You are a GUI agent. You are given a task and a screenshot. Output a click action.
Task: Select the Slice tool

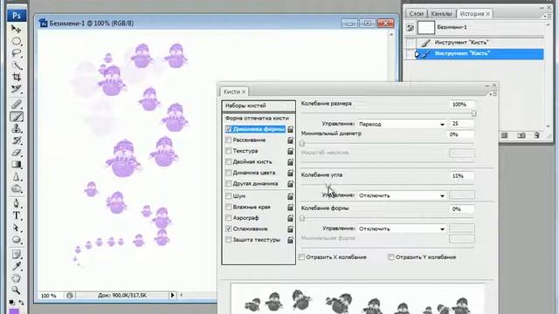(16, 89)
